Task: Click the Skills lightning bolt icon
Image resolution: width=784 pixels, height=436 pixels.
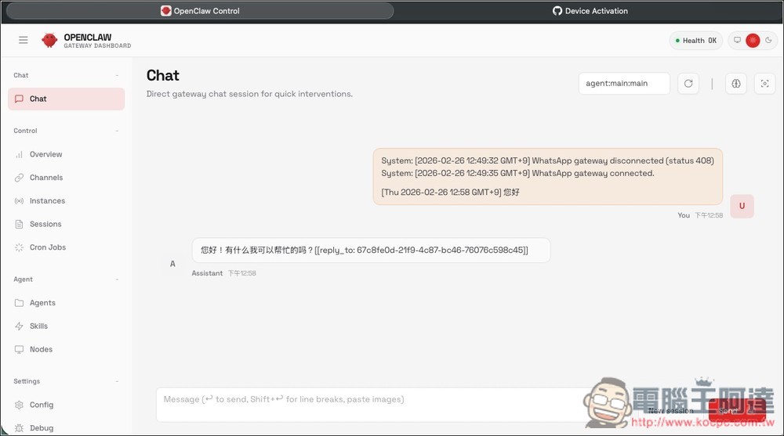Action: click(x=19, y=326)
